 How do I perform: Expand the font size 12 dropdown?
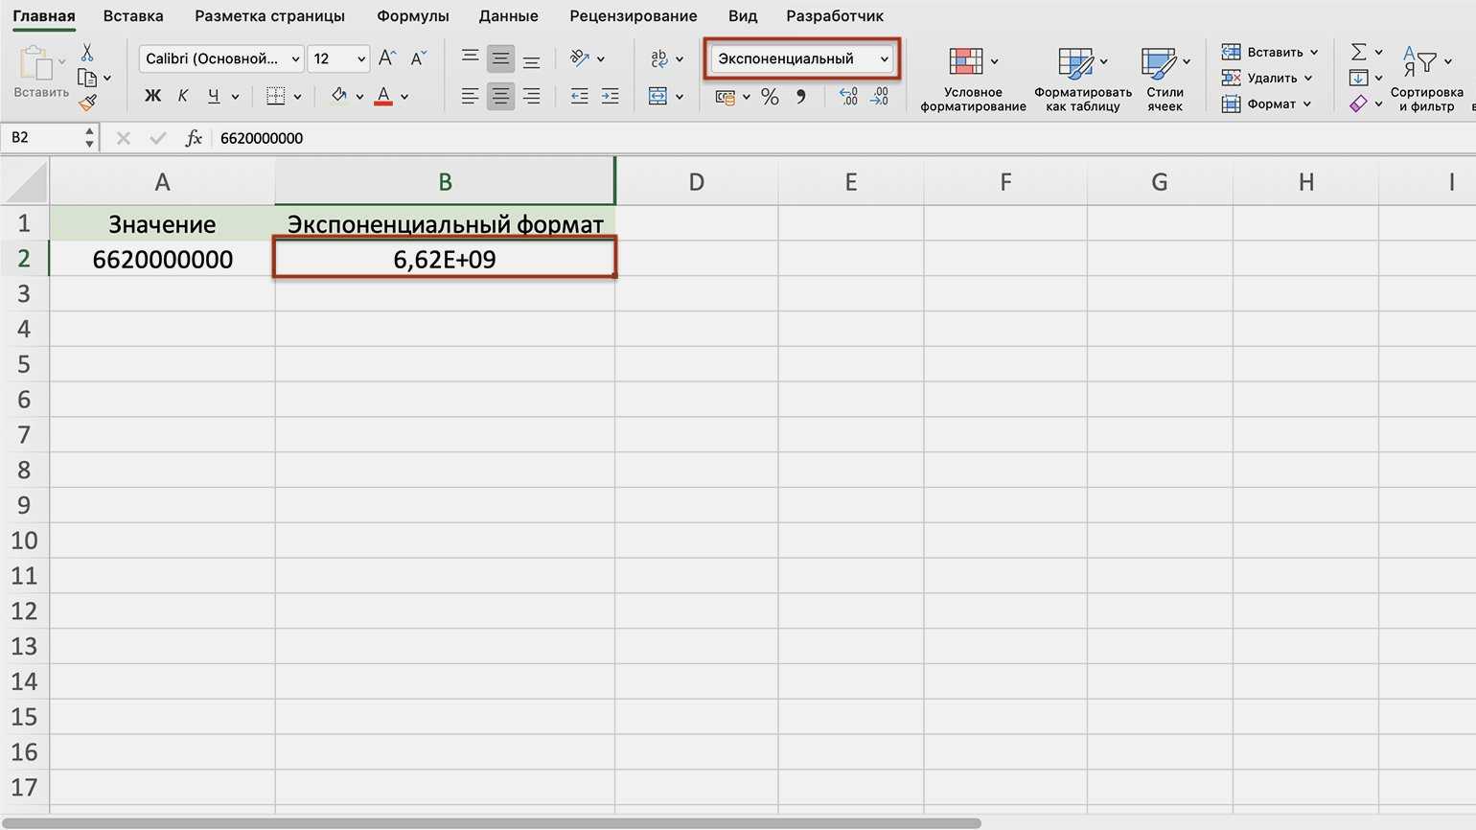[x=361, y=59]
